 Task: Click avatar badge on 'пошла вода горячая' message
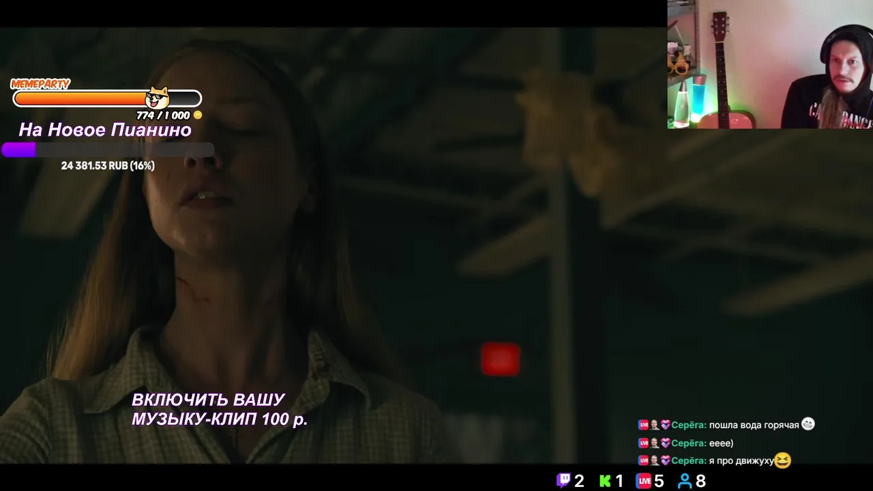pyautogui.click(x=655, y=425)
